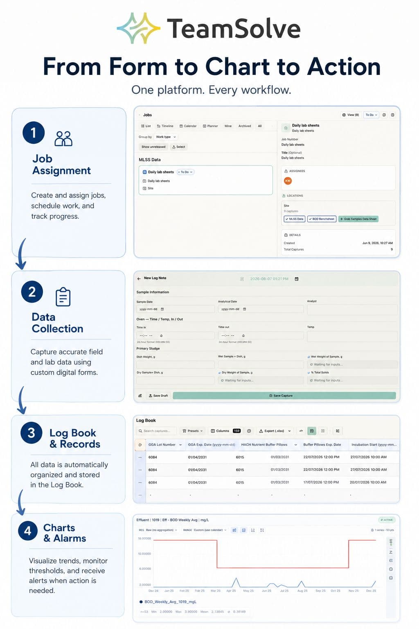
Task: Expand the Work type group-by dropdown
Action: pos(166,137)
